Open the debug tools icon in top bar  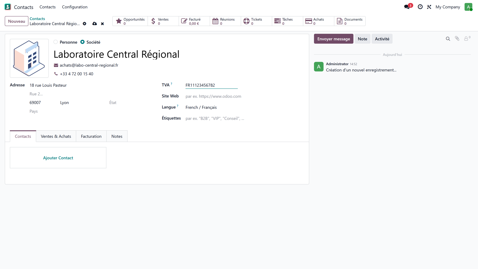point(429,7)
